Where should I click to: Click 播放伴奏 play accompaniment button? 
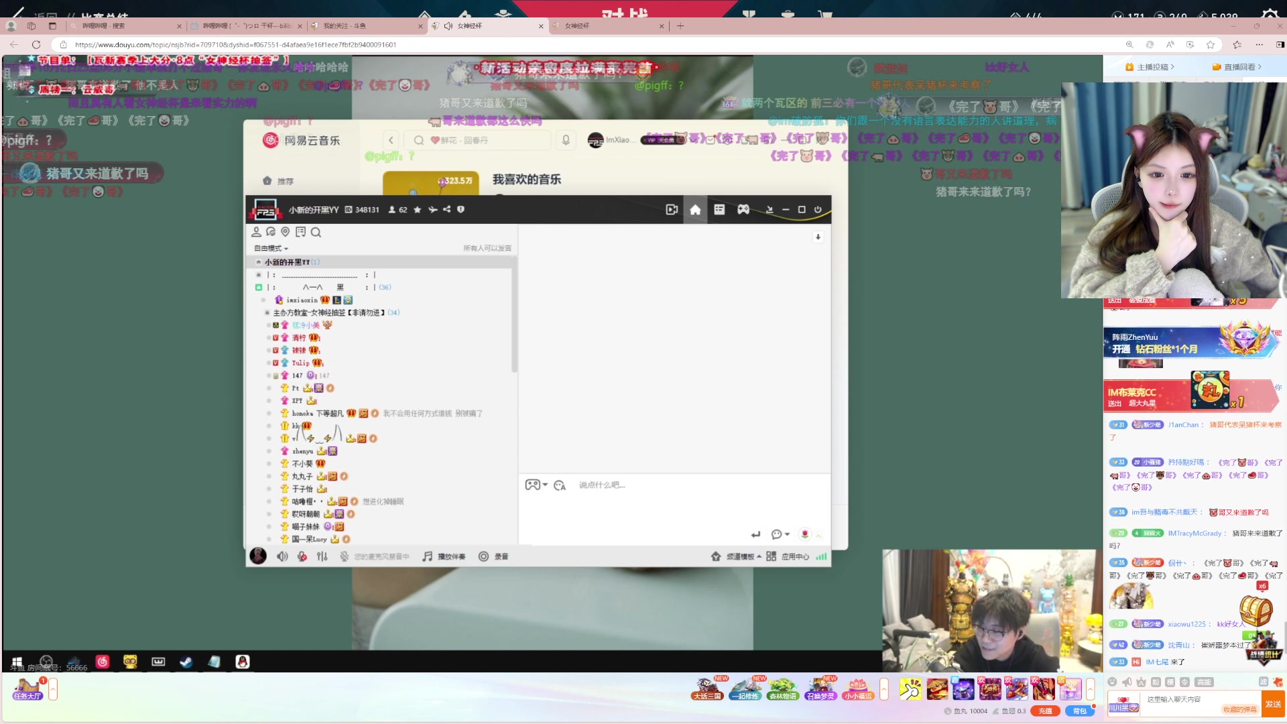point(444,556)
